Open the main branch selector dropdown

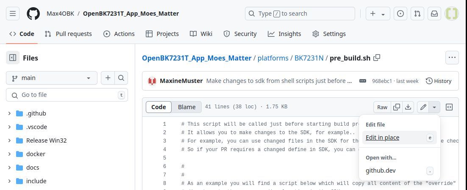pyautogui.click(x=52, y=78)
